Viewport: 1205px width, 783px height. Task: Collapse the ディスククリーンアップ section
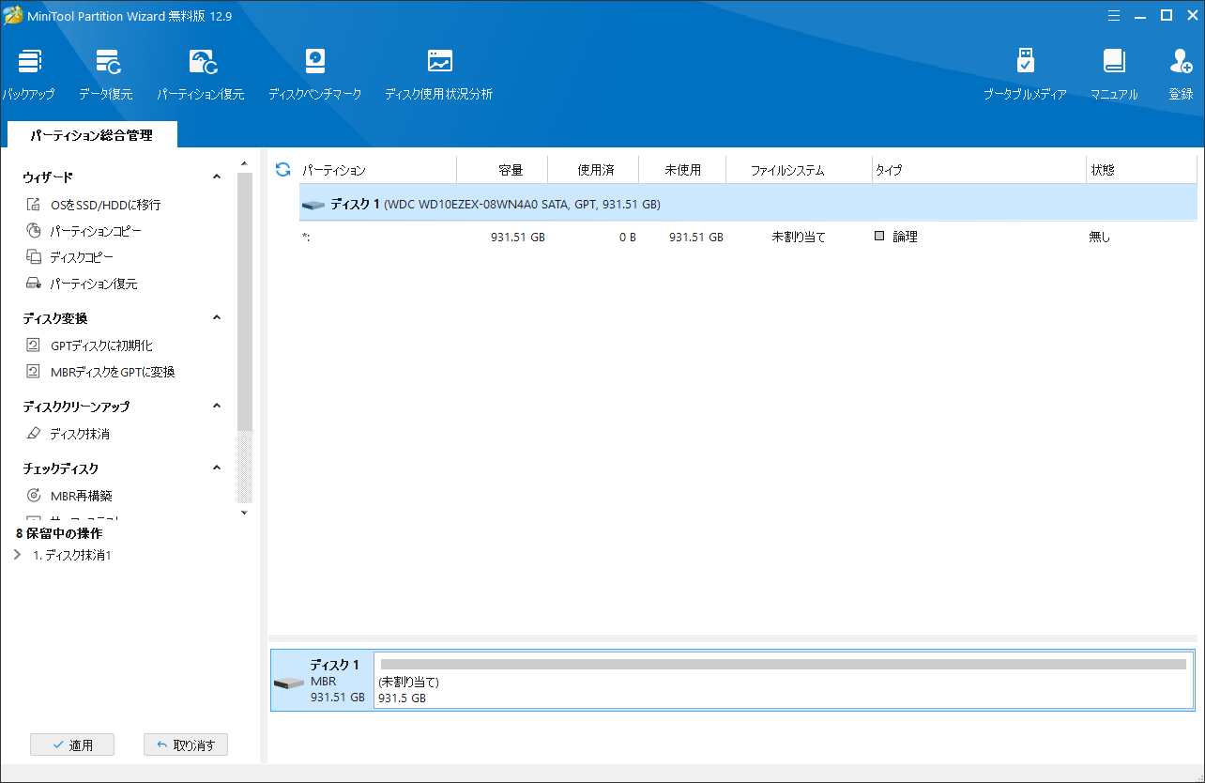pyautogui.click(x=217, y=407)
